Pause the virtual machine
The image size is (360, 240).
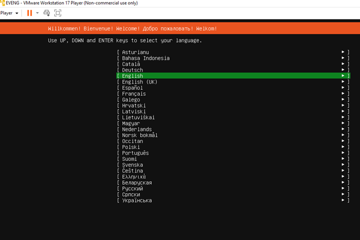[x=29, y=13]
